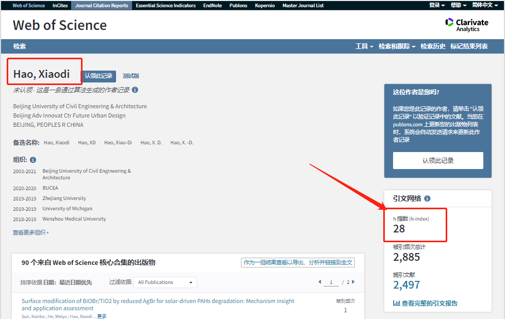This screenshot has width=505, height=319.
Task: Click 检索 in the blue navigation bar
Action: coord(19,46)
